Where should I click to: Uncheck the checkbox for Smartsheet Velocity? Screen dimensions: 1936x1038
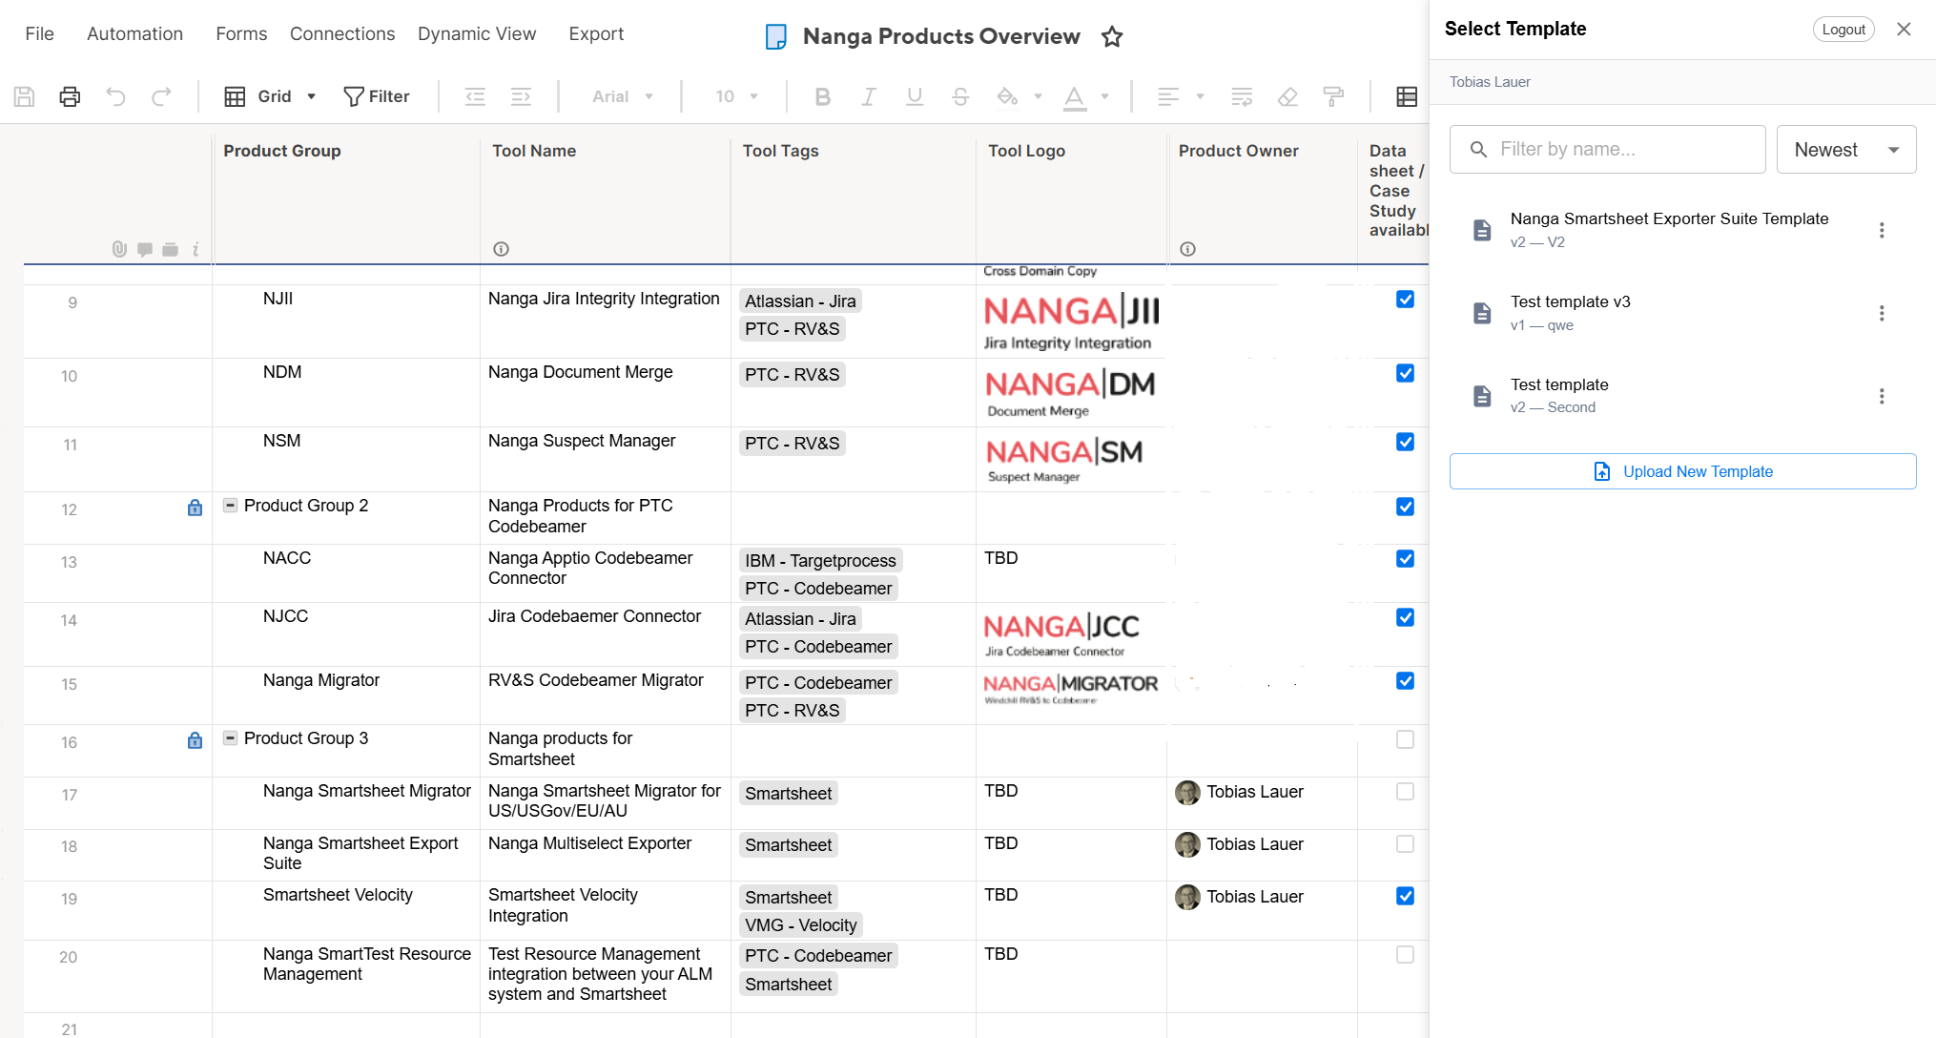(1405, 896)
